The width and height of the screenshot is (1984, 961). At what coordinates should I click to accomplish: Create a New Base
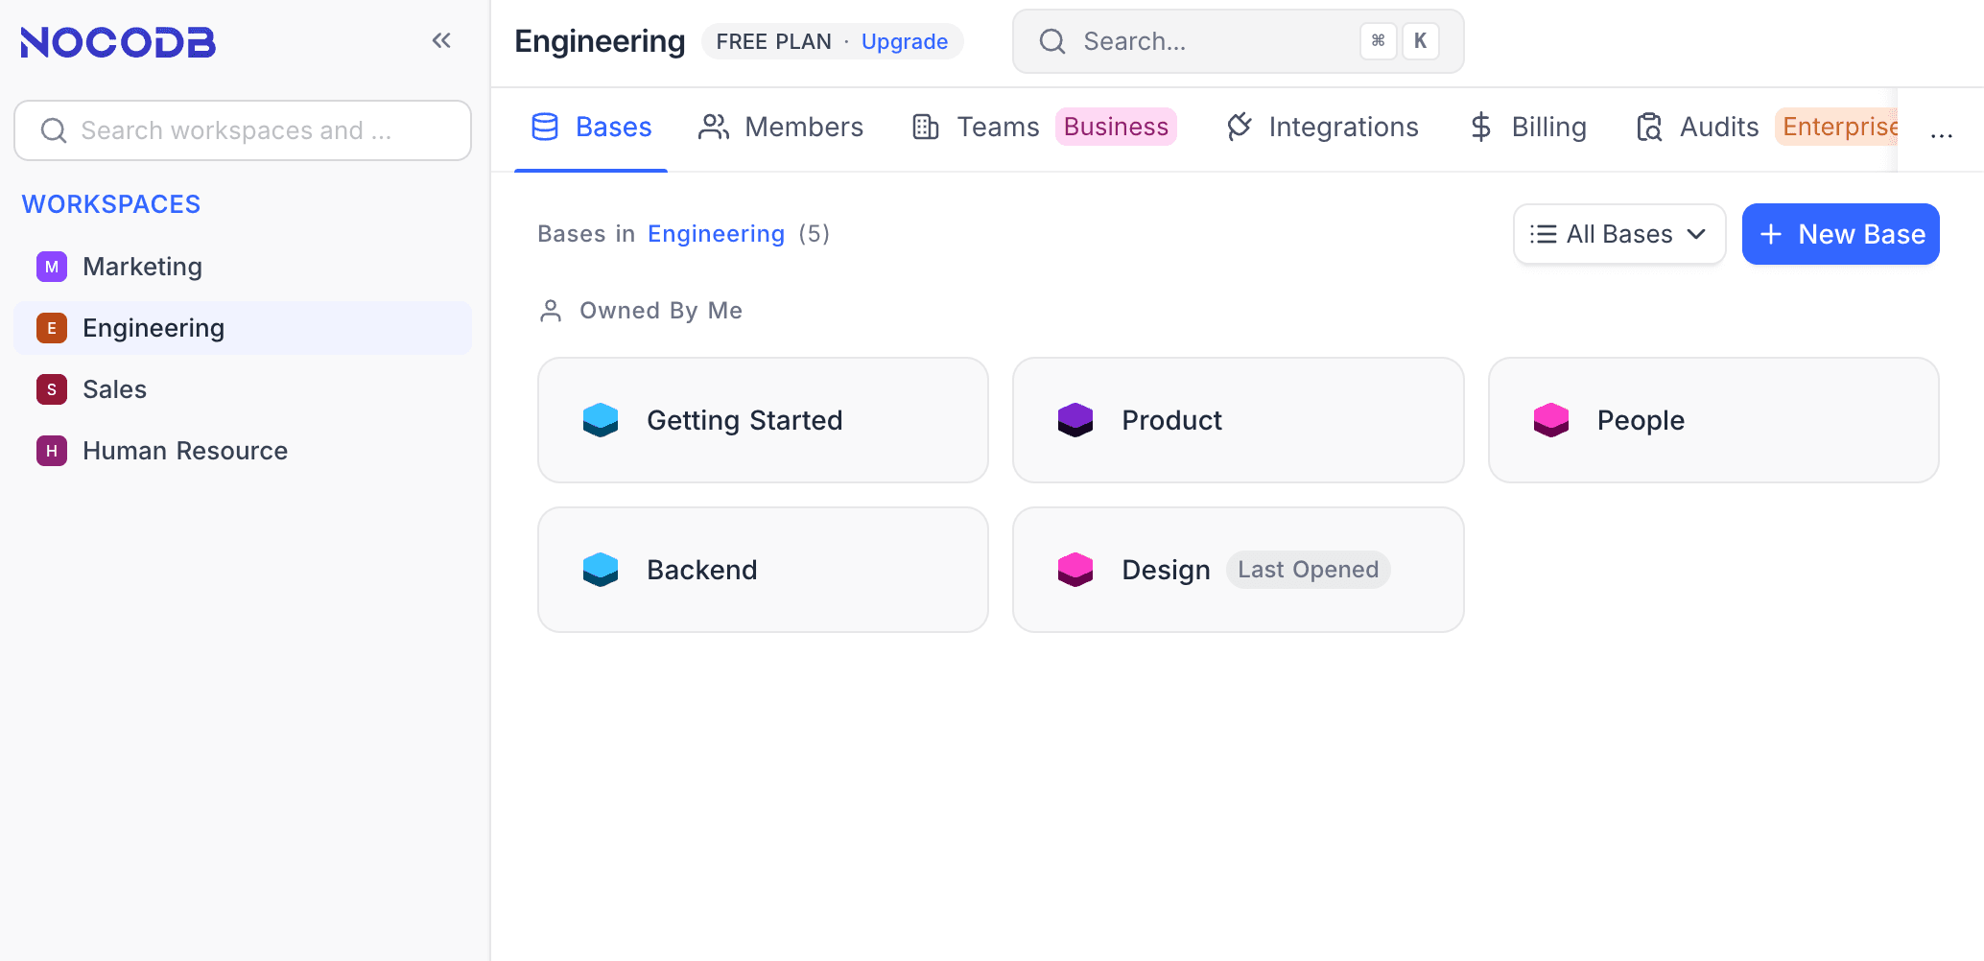1840,234
